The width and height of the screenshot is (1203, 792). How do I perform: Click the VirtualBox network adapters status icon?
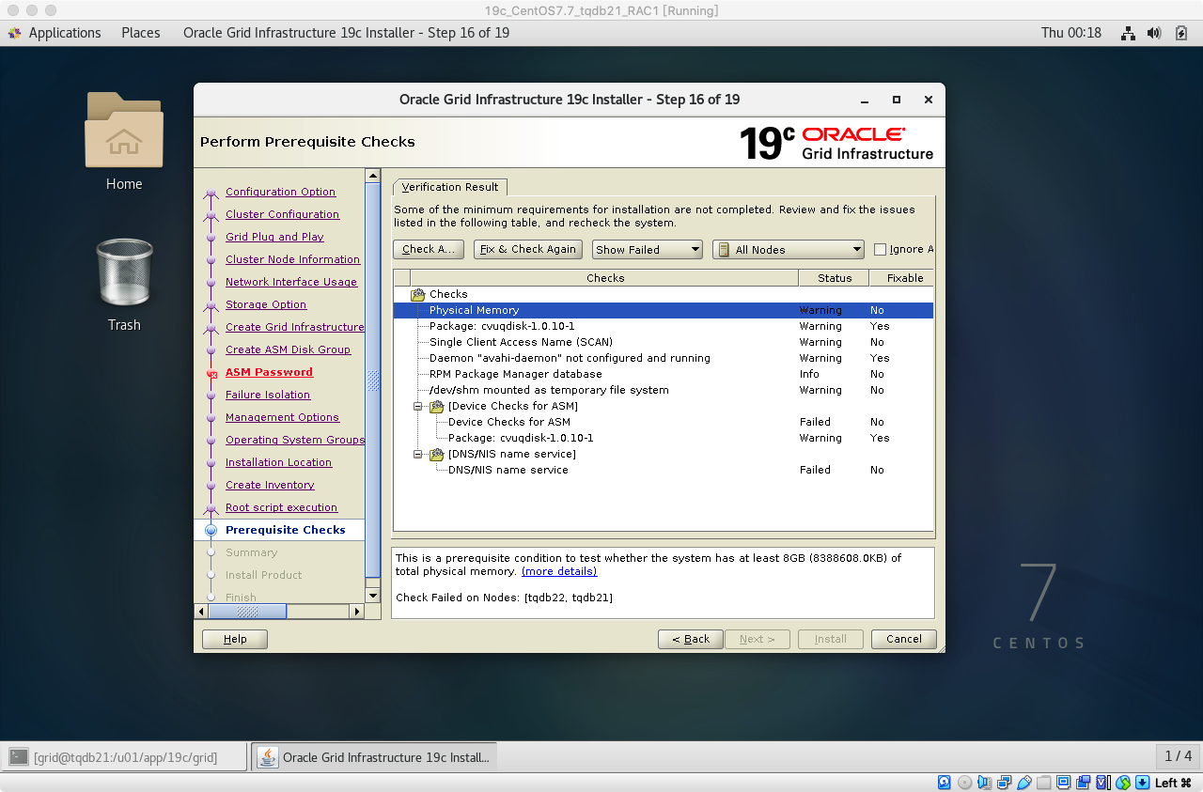(x=1005, y=783)
